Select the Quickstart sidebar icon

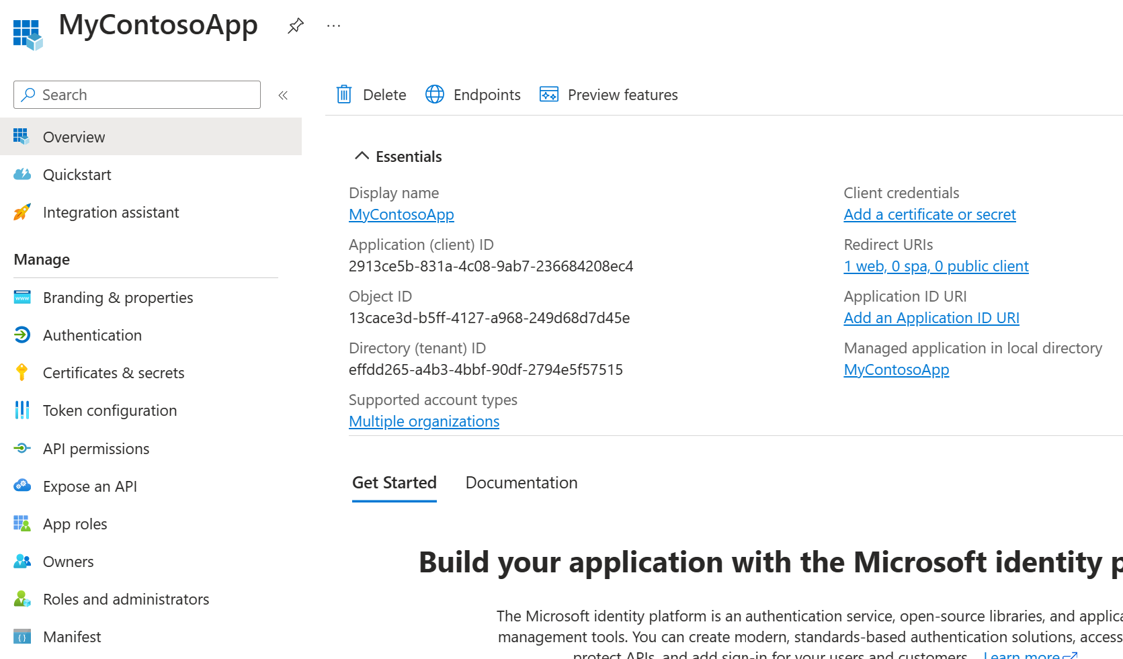22,174
